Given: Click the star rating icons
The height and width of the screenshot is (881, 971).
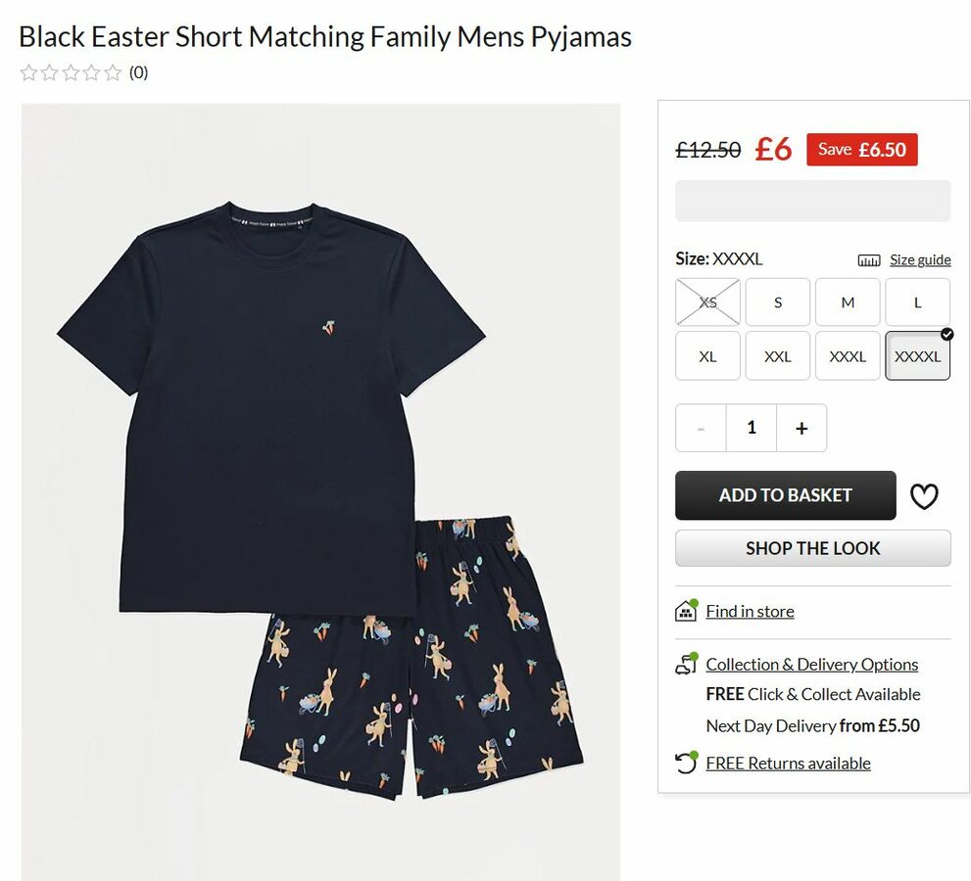Looking at the screenshot, I should 71,72.
